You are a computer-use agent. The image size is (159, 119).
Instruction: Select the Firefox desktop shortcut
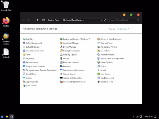point(6,22)
